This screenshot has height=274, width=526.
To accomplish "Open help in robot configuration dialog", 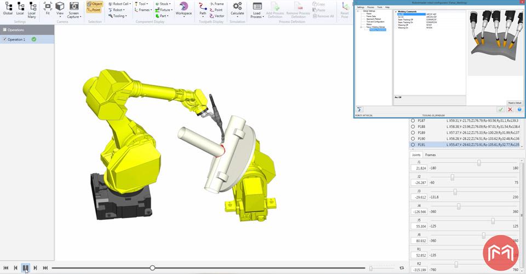I will (x=519, y=110).
